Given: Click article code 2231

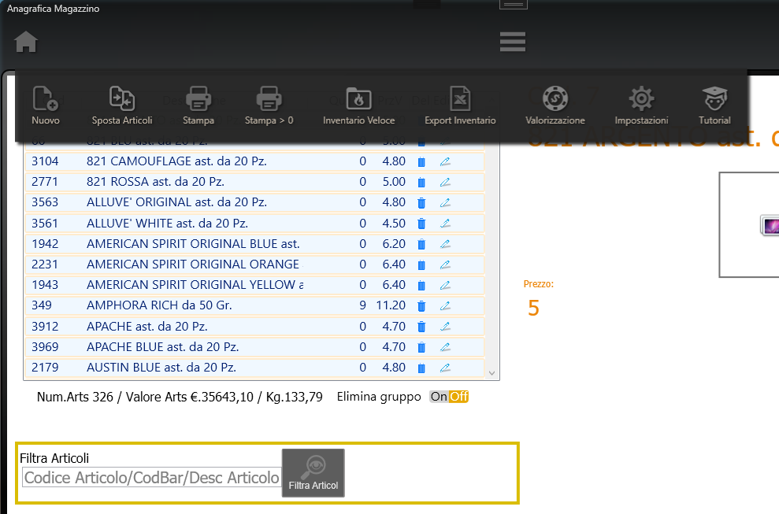Looking at the screenshot, I should click(x=45, y=264).
